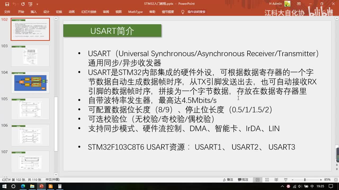Click thumbnail pane scroll down arrow
The height and width of the screenshot is (190, 339).
56,175
